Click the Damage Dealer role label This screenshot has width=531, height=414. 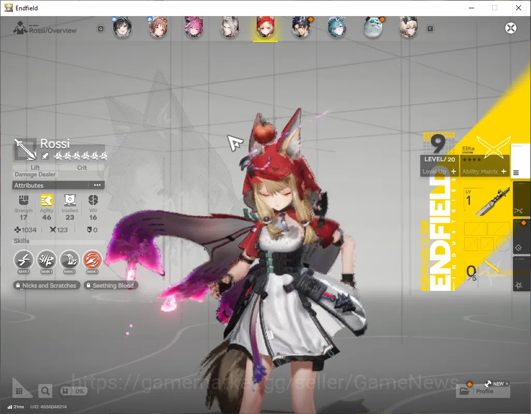[35, 175]
